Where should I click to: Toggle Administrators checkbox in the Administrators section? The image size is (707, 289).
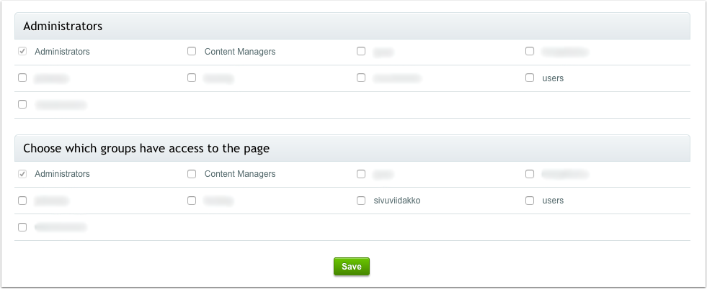tap(22, 51)
